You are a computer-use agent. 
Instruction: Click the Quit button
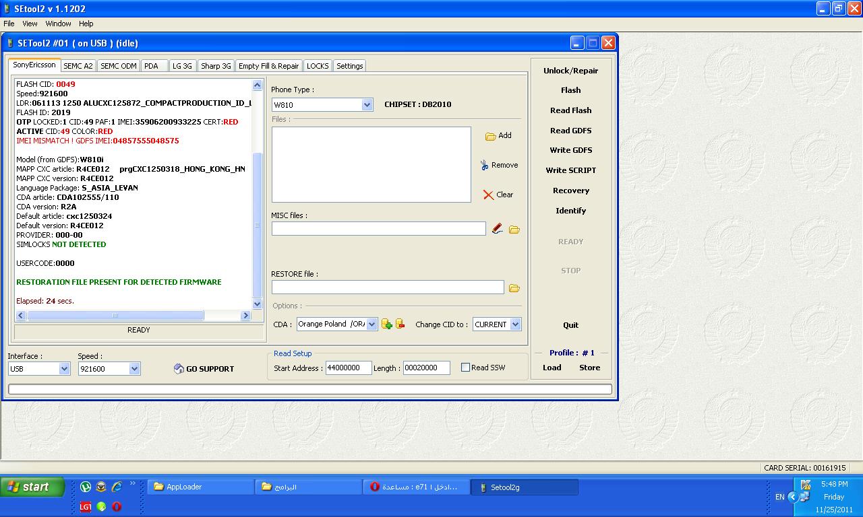coord(570,325)
